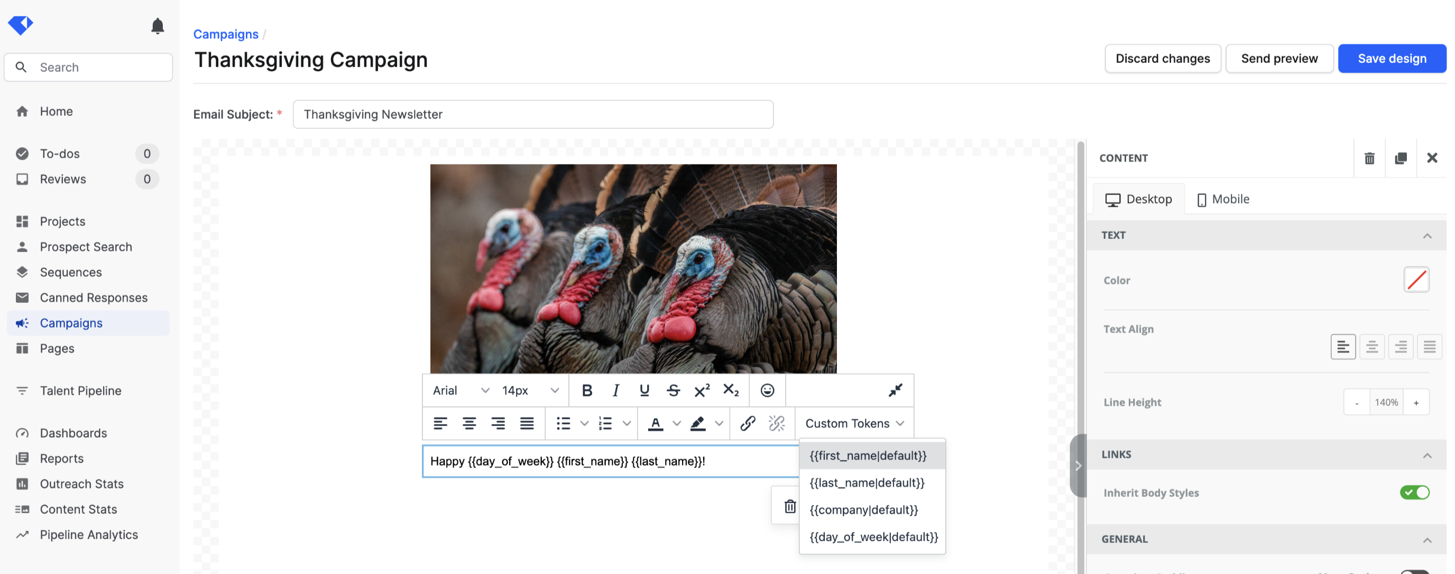Collapse the LINKS section

tap(1428, 455)
